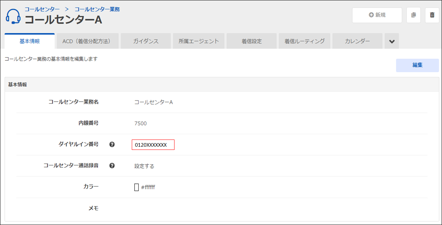Open the ガイダンス tab
This screenshot has height=225, width=442.
coord(146,41)
